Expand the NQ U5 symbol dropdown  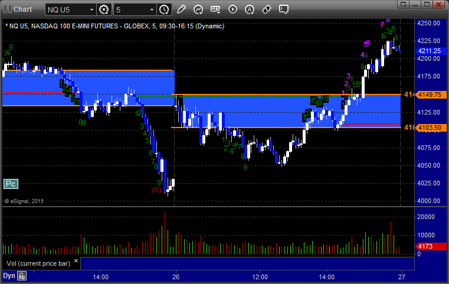click(x=91, y=10)
